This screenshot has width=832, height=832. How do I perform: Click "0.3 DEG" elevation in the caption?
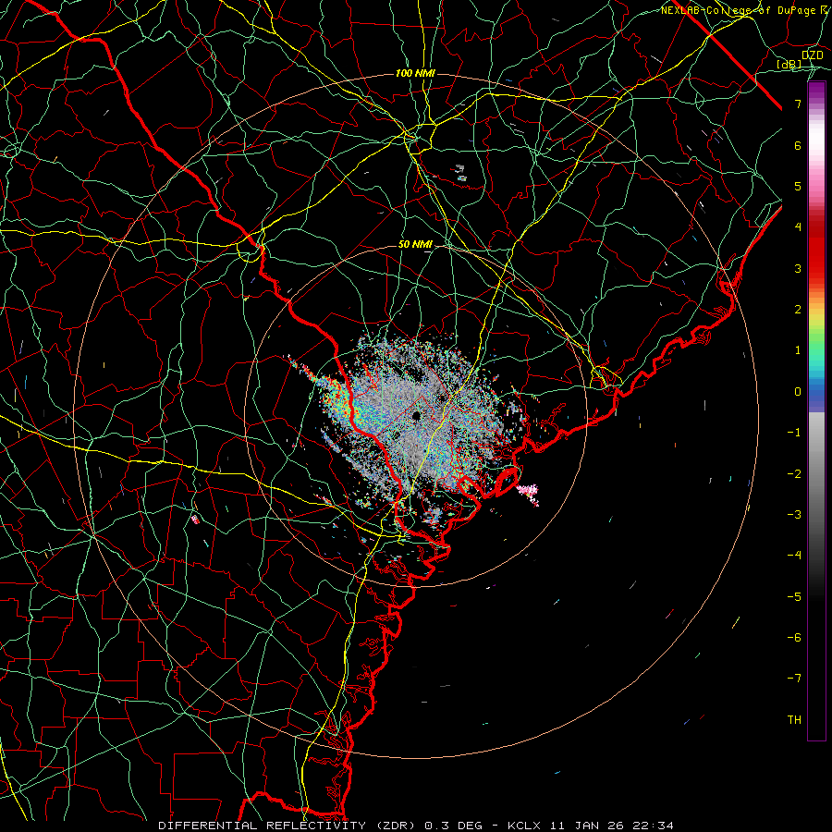click(454, 826)
